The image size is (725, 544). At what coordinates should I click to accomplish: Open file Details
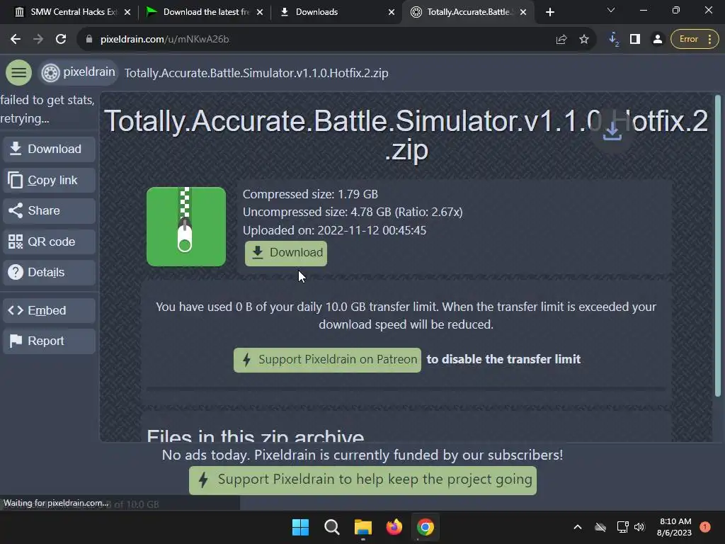[x=49, y=273]
